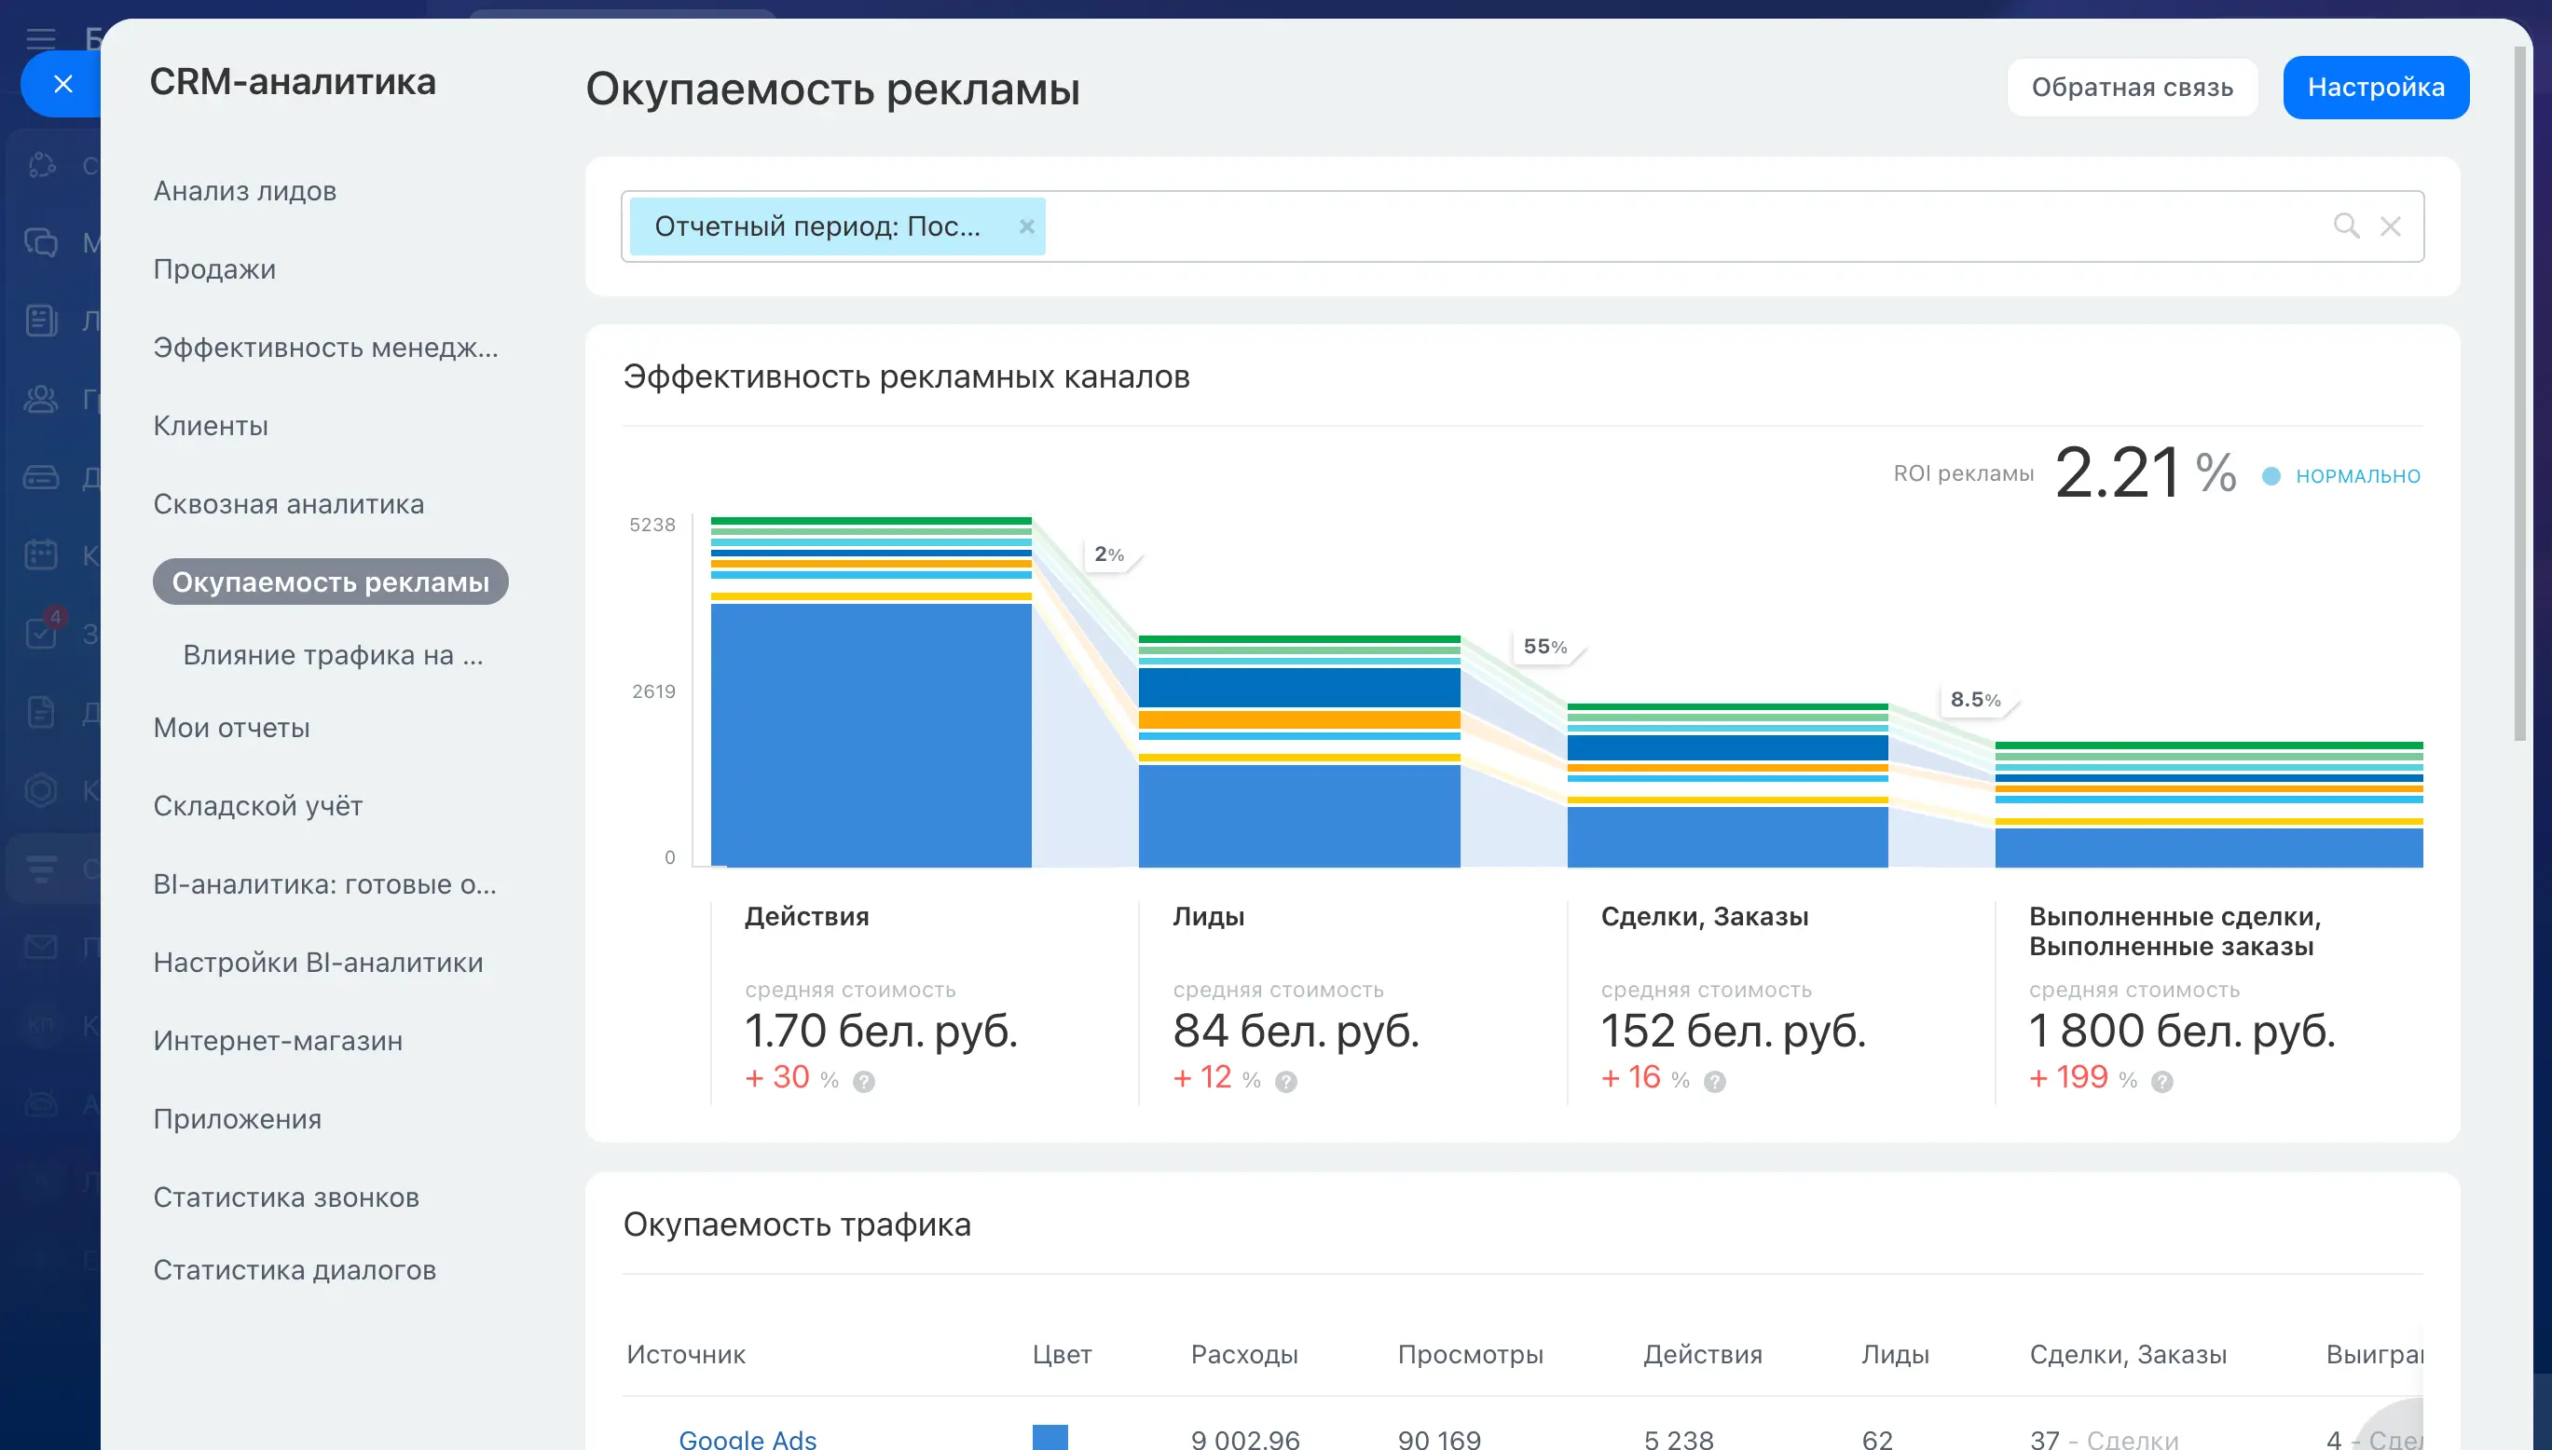
Task: Clear the filter field with X icon
Action: tap(2390, 226)
